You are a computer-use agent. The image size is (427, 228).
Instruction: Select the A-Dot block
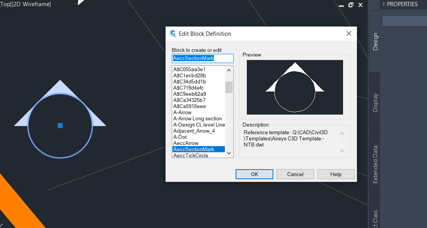click(x=199, y=137)
